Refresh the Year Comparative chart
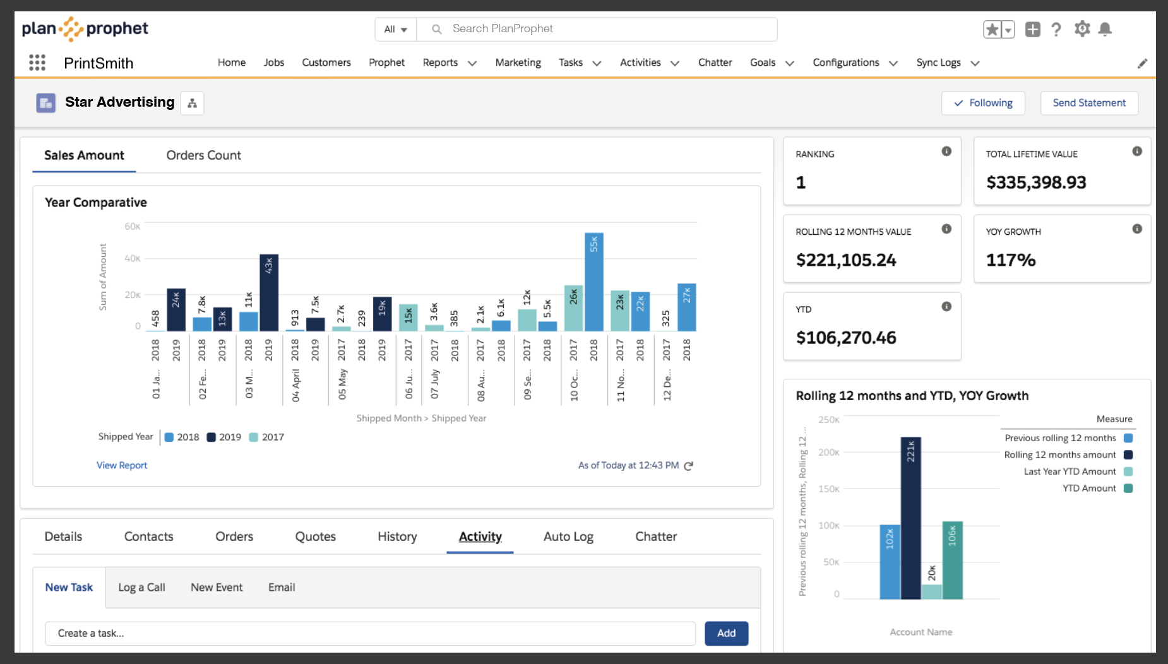Viewport: 1168px width, 664px height. click(689, 466)
